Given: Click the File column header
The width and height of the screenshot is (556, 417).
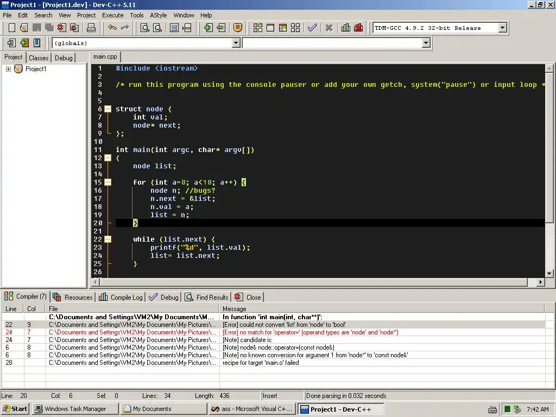Looking at the screenshot, I should pyautogui.click(x=132, y=309).
